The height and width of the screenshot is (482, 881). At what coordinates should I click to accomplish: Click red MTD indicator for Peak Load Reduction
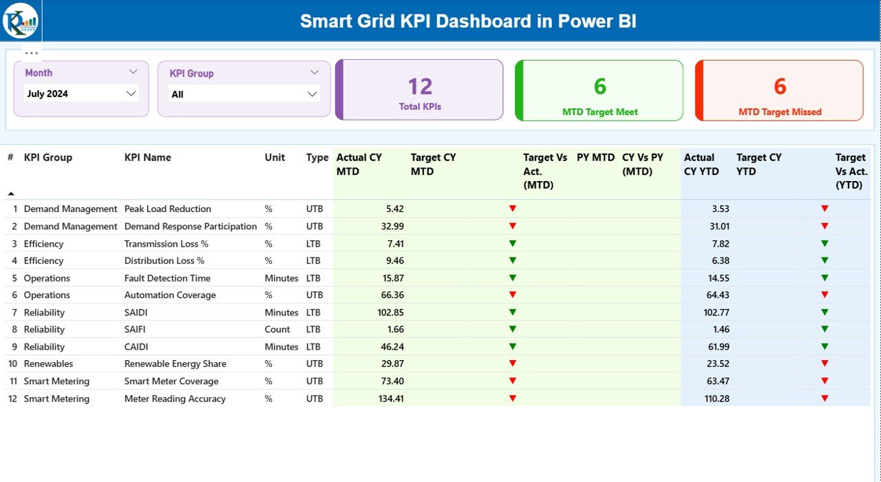point(512,208)
